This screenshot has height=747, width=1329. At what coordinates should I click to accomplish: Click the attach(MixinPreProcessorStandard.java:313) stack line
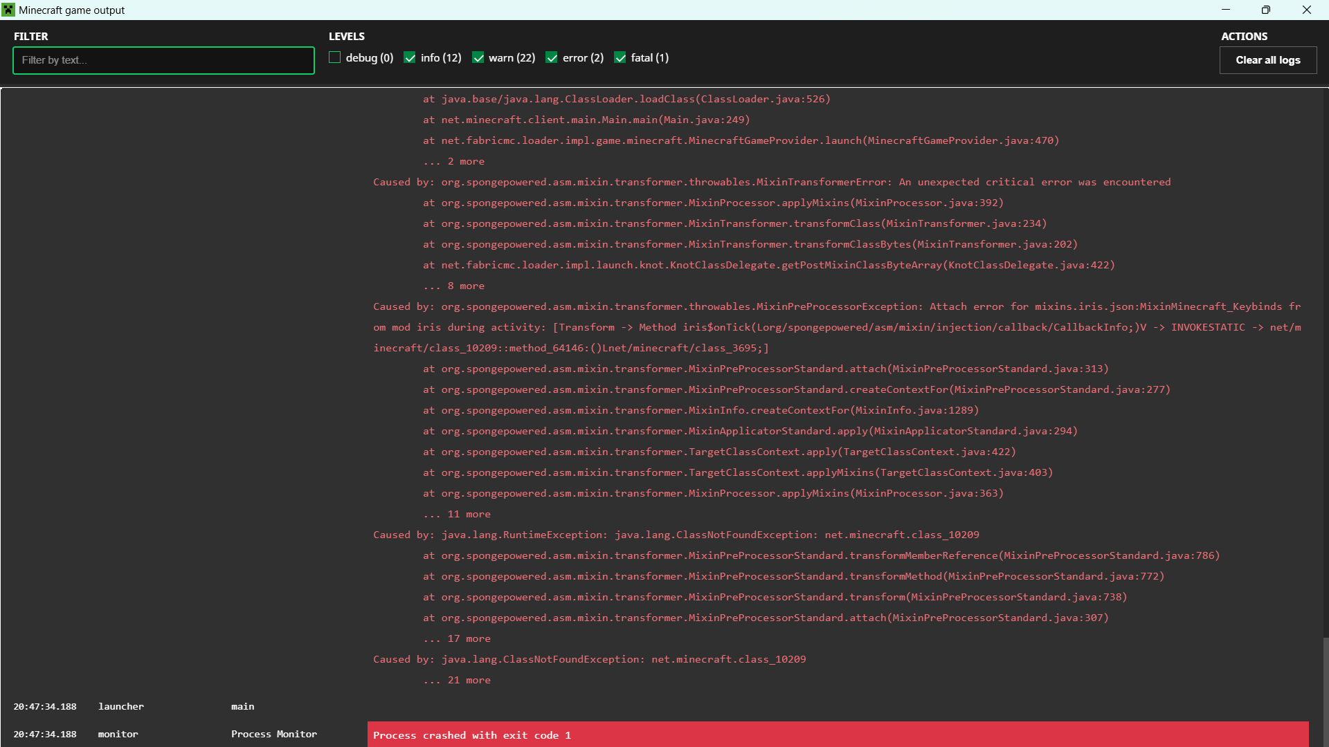[766, 369]
